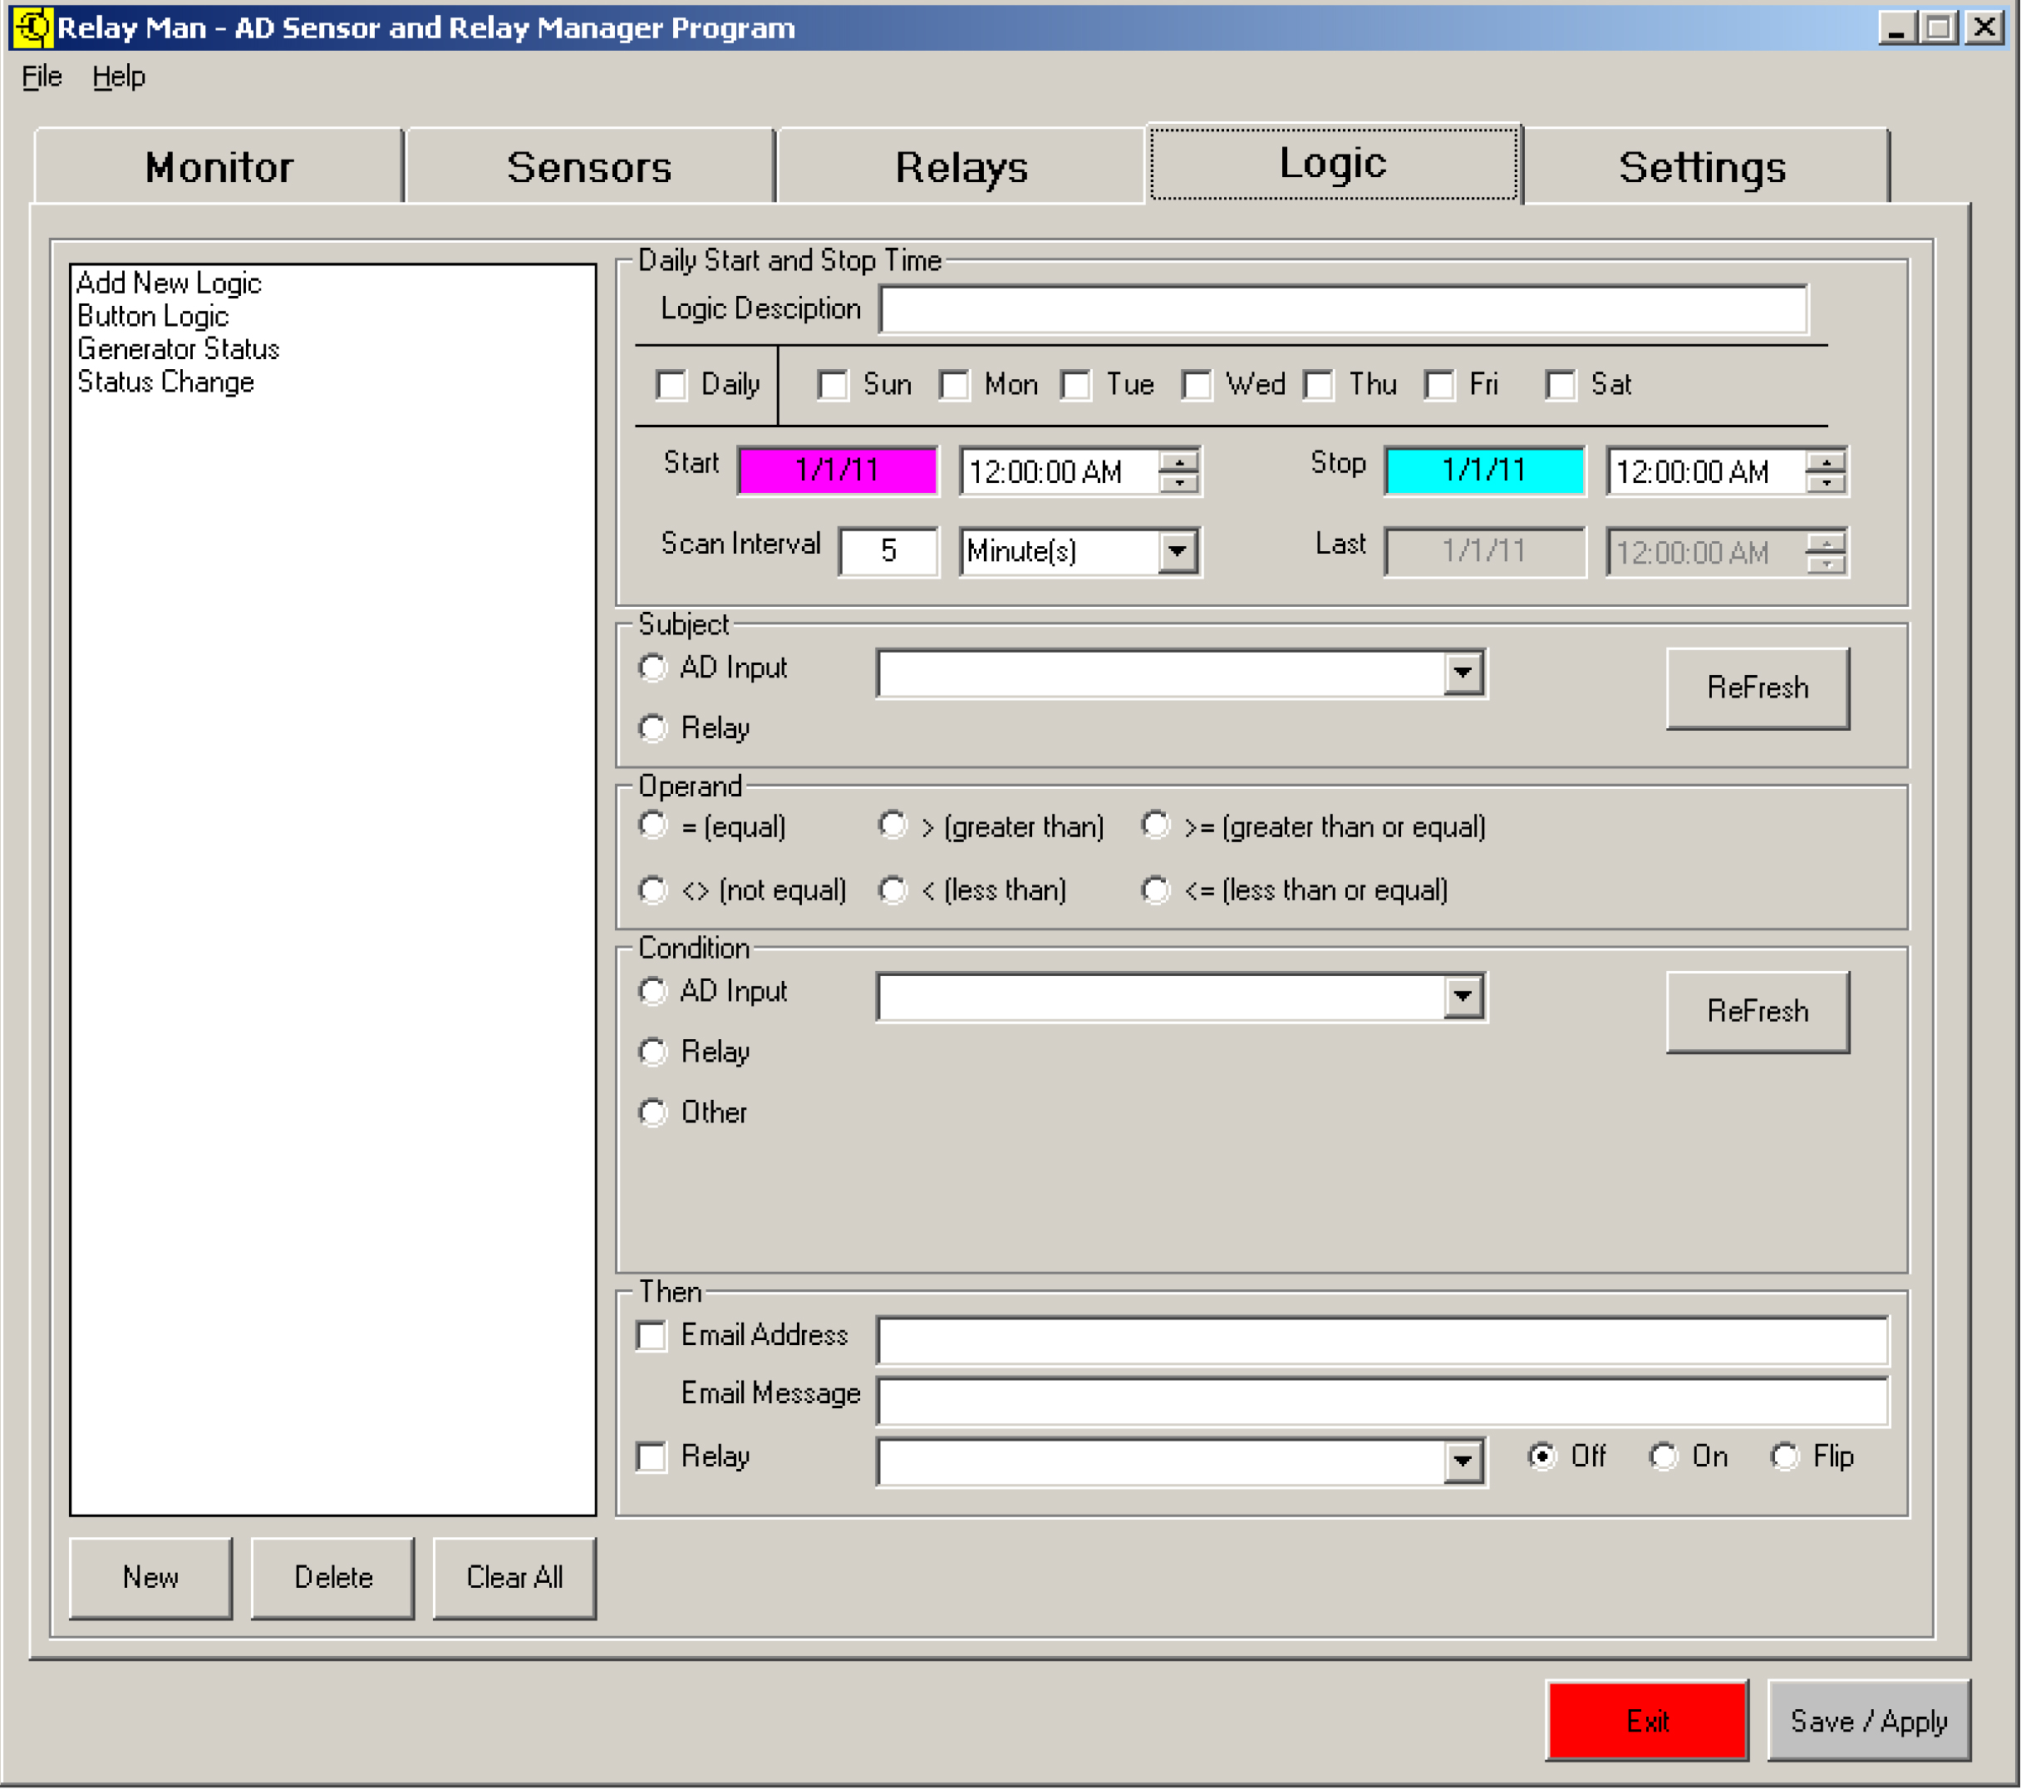2021x1789 pixels.
Task: Expand the Subject AD Input dropdown
Action: click(x=1463, y=673)
